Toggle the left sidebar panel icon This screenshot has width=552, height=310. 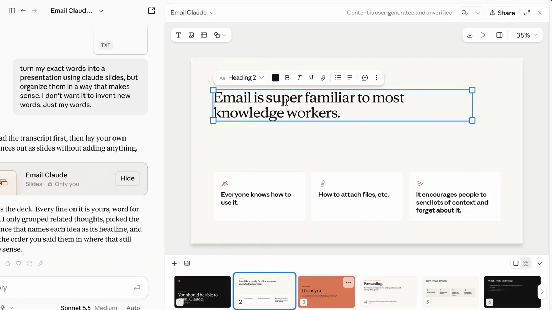click(x=12, y=11)
